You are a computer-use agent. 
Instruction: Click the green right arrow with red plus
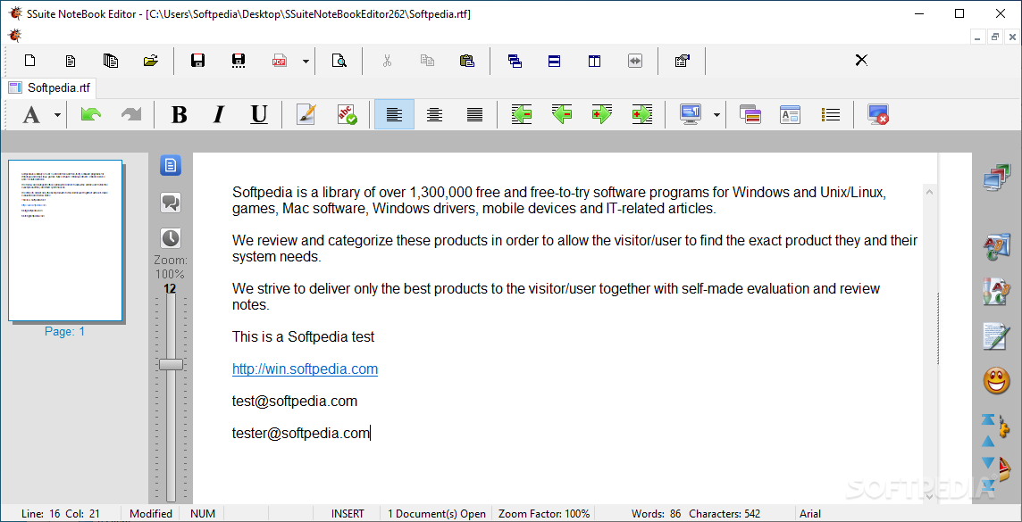tap(601, 114)
